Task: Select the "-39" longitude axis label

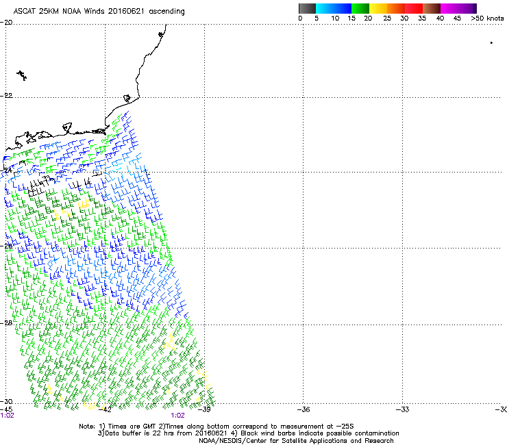Action: 204,409
